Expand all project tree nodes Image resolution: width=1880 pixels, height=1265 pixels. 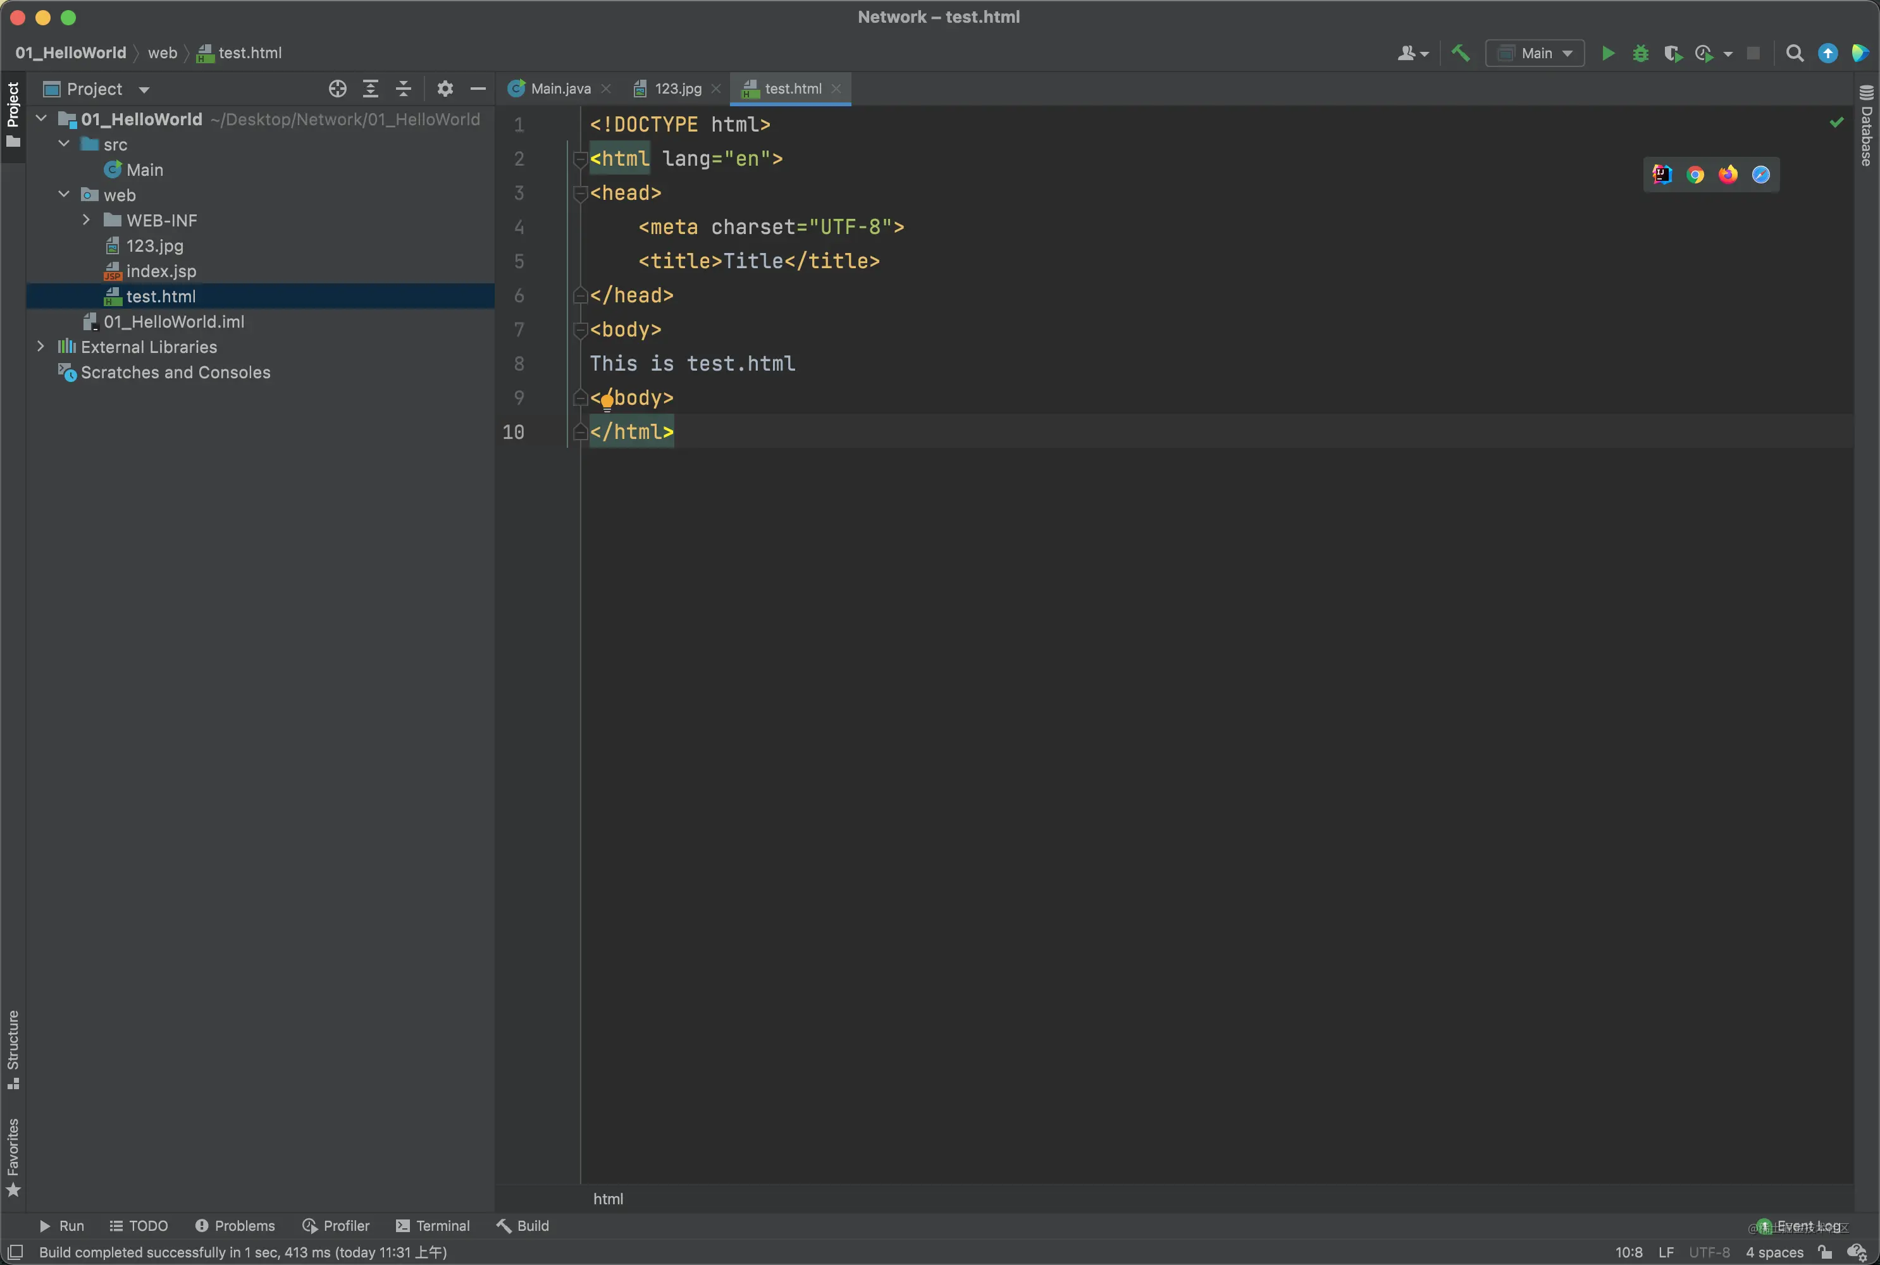(370, 89)
